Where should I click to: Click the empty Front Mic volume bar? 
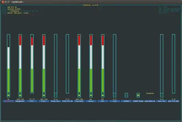click(x=56, y=64)
